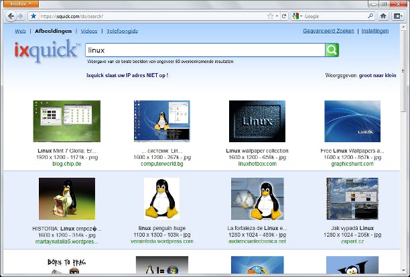410x277 pixels.
Task: Click the 'Linux wallpaper collection' title
Action: pos(257,151)
